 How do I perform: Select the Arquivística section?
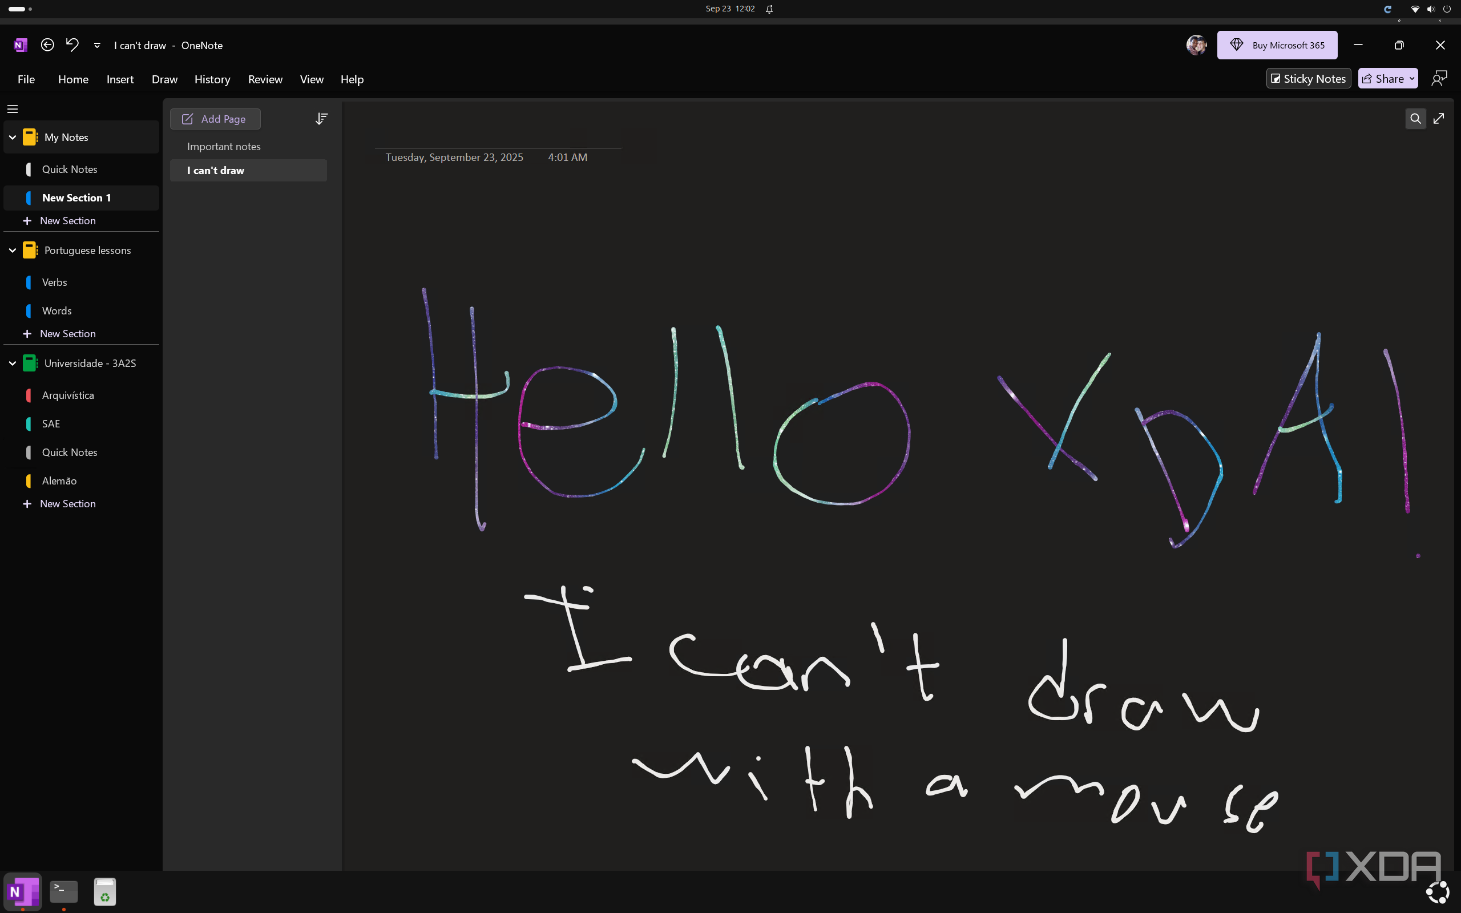click(x=67, y=395)
